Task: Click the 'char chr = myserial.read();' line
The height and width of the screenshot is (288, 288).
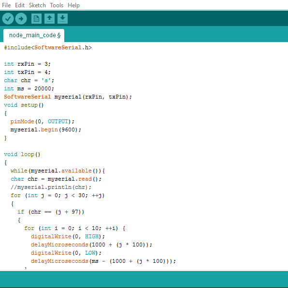Action: pos(56,179)
